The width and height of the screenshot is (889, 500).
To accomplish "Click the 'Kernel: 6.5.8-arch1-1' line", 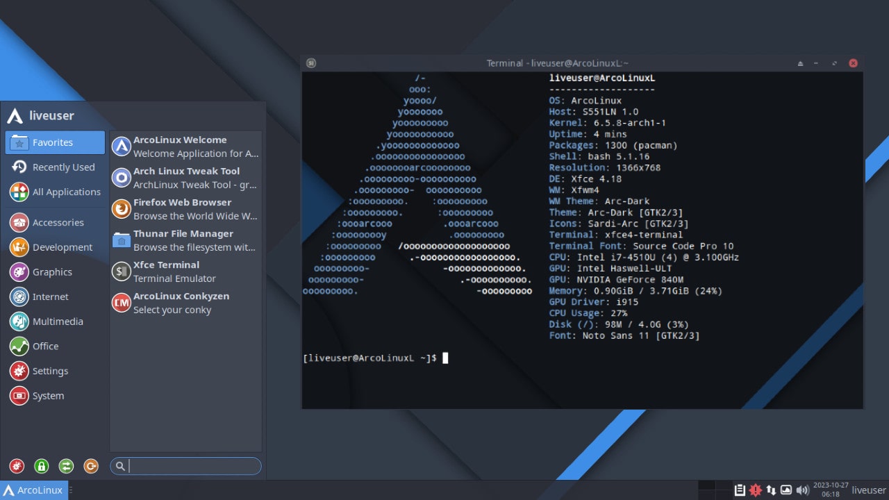I will click(608, 123).
